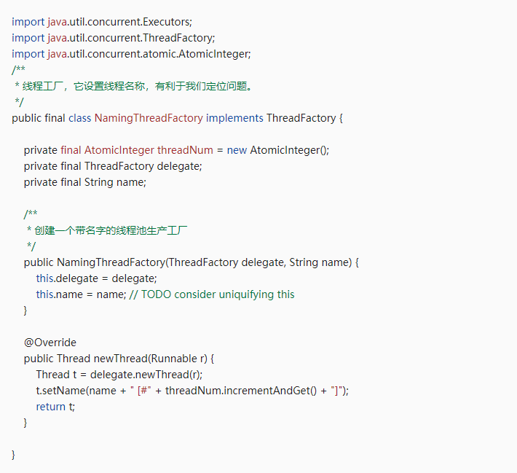Click the 'implements' keyword
This screenshot has height=473, width=517.
(x=234, y=118)
